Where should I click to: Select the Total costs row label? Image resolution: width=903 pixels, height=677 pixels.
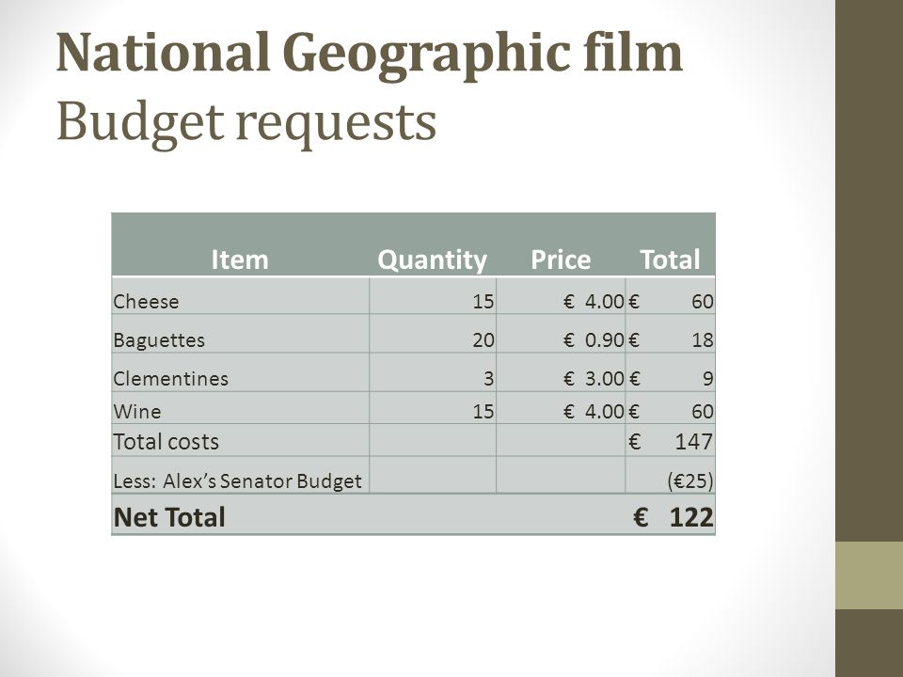(166, 442)
